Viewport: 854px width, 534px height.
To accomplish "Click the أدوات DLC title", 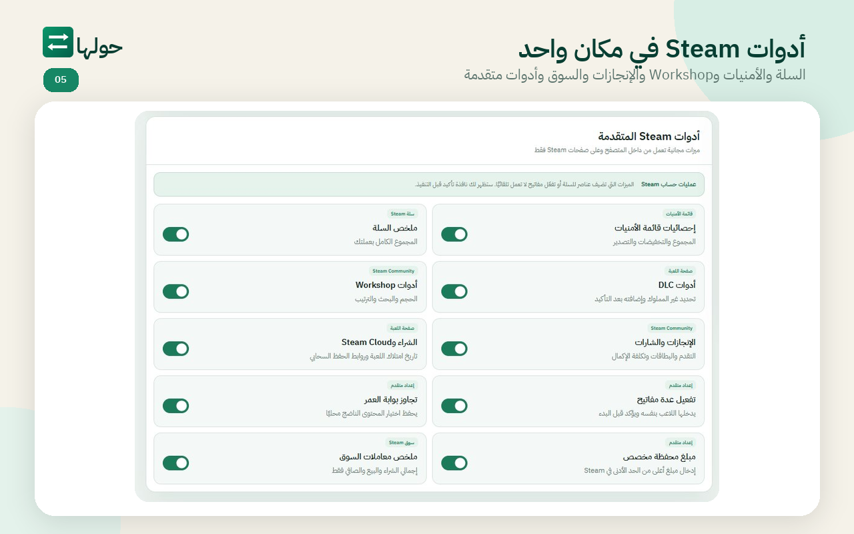I will pyautogui.click(x=677, y=285).
